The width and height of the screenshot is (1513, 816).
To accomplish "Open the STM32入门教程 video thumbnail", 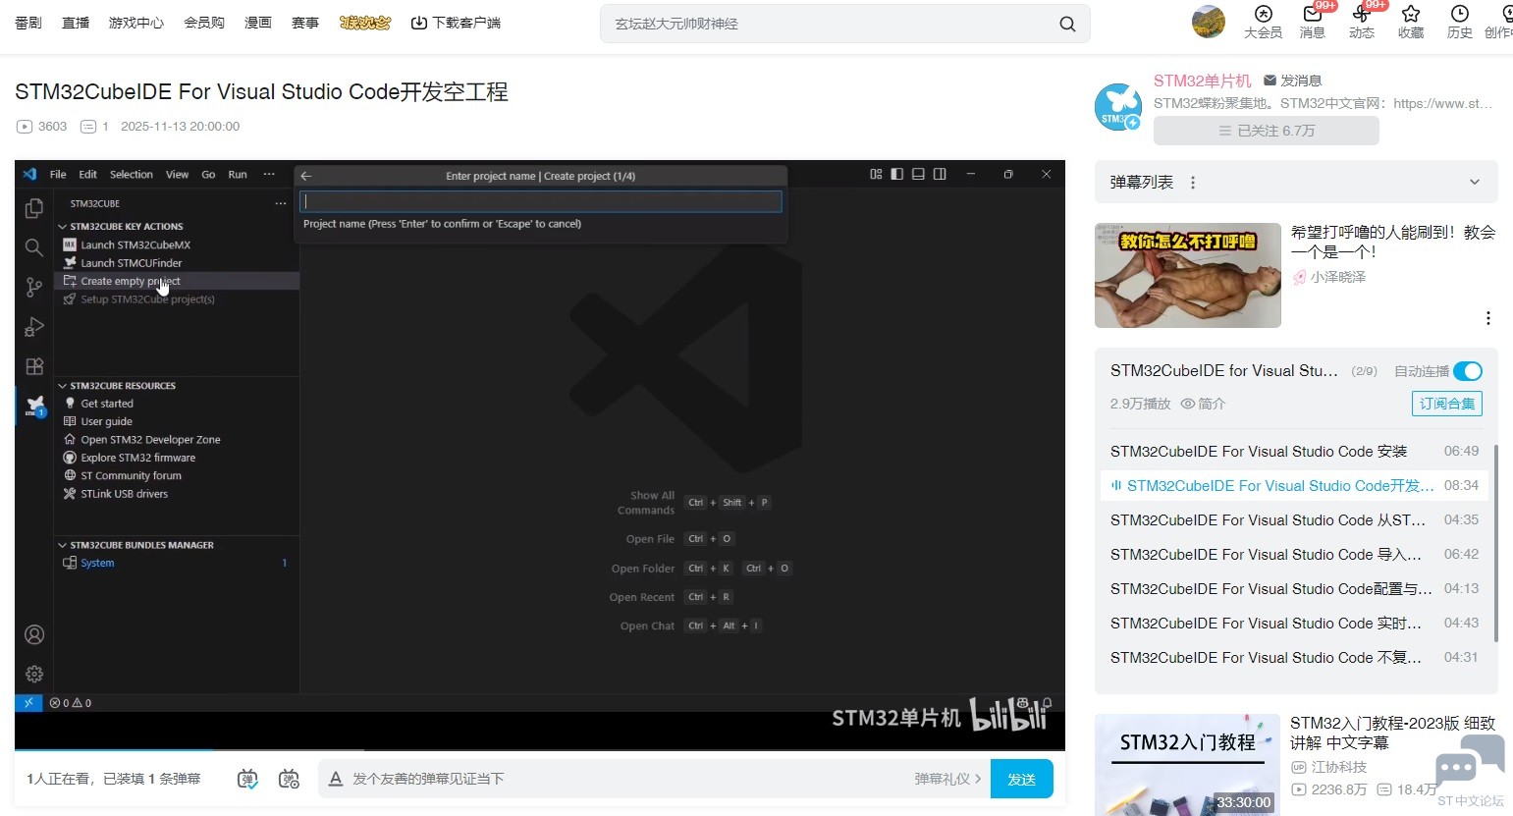I will (x=1187, y=765).
